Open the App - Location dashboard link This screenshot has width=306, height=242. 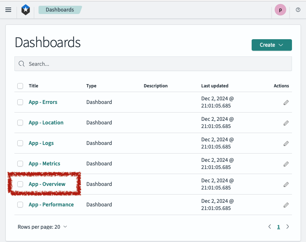pyautogui.click(x=46, y=123)
